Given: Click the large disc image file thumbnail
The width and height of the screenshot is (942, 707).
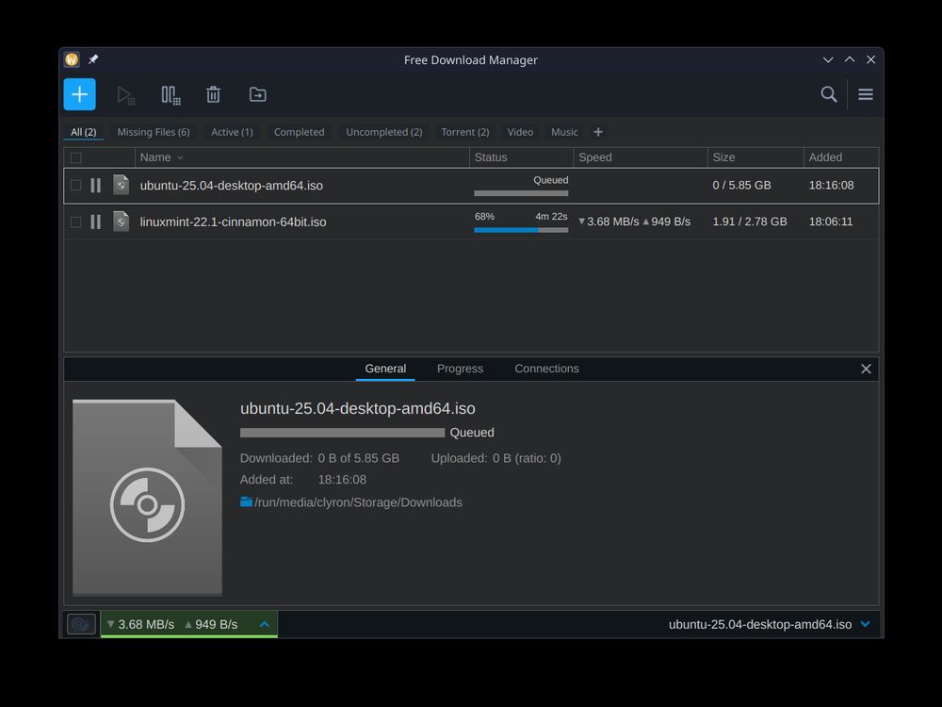Looking at the screenshot, I should click(x=147, y=497).
